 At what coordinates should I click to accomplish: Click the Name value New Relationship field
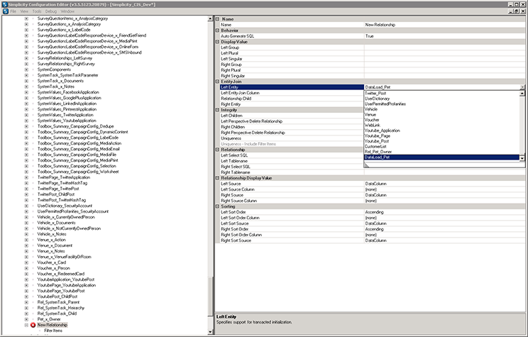(444, 25)
